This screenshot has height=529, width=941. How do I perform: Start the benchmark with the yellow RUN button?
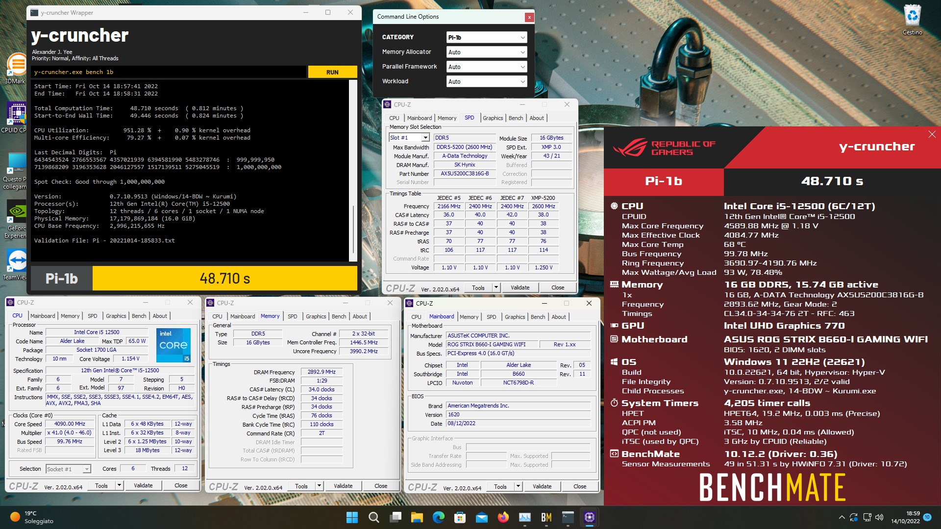tap(332, 72)
